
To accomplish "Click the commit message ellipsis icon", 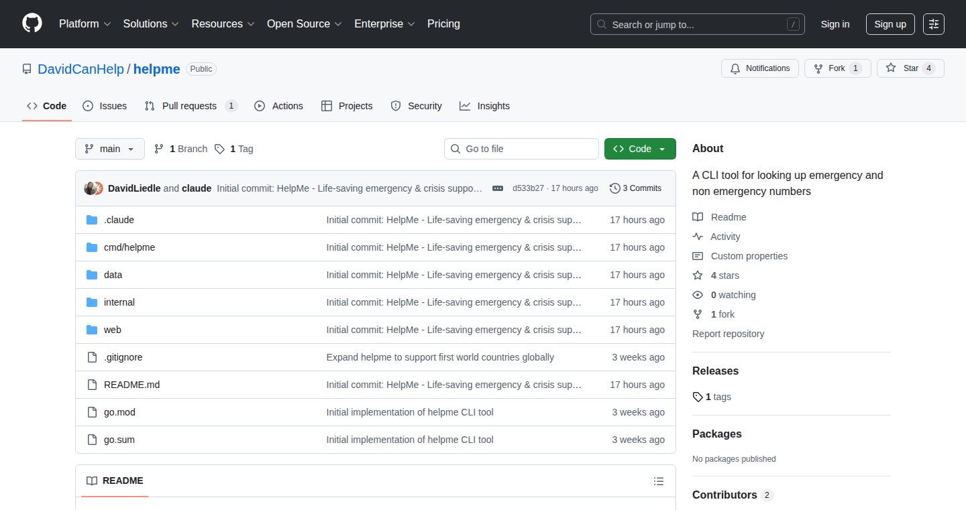I will pyautogui.click(x=498, y=188).
